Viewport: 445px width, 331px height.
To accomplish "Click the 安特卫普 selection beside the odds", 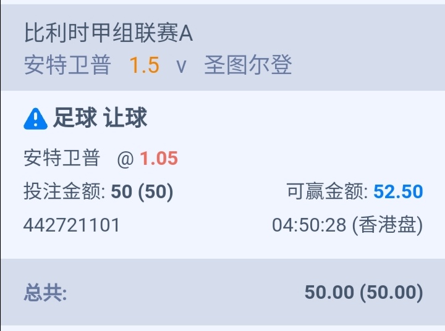I will [x=62, y=159].
